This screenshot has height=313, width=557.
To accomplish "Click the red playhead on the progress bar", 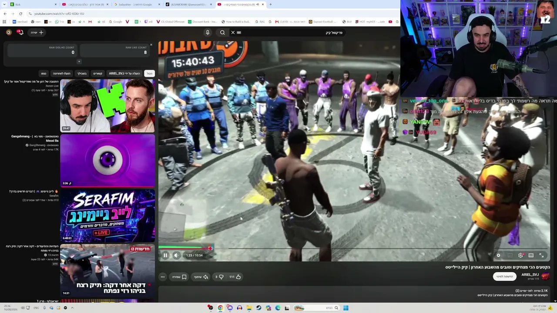I will click(x=210, y=248).
